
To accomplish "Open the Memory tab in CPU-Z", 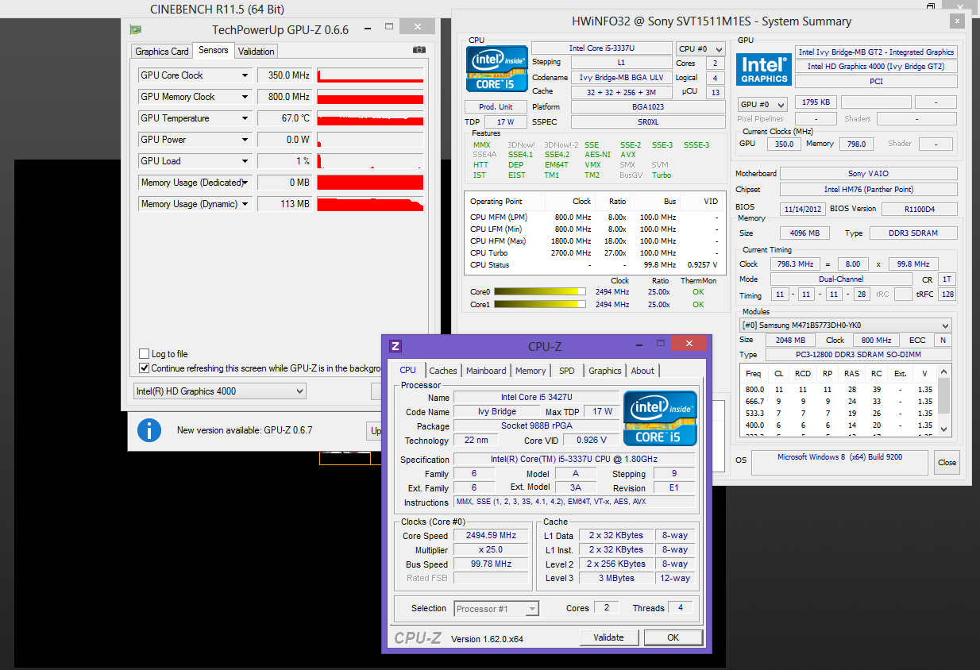I will pyautogui.click(x=531, y=371).
